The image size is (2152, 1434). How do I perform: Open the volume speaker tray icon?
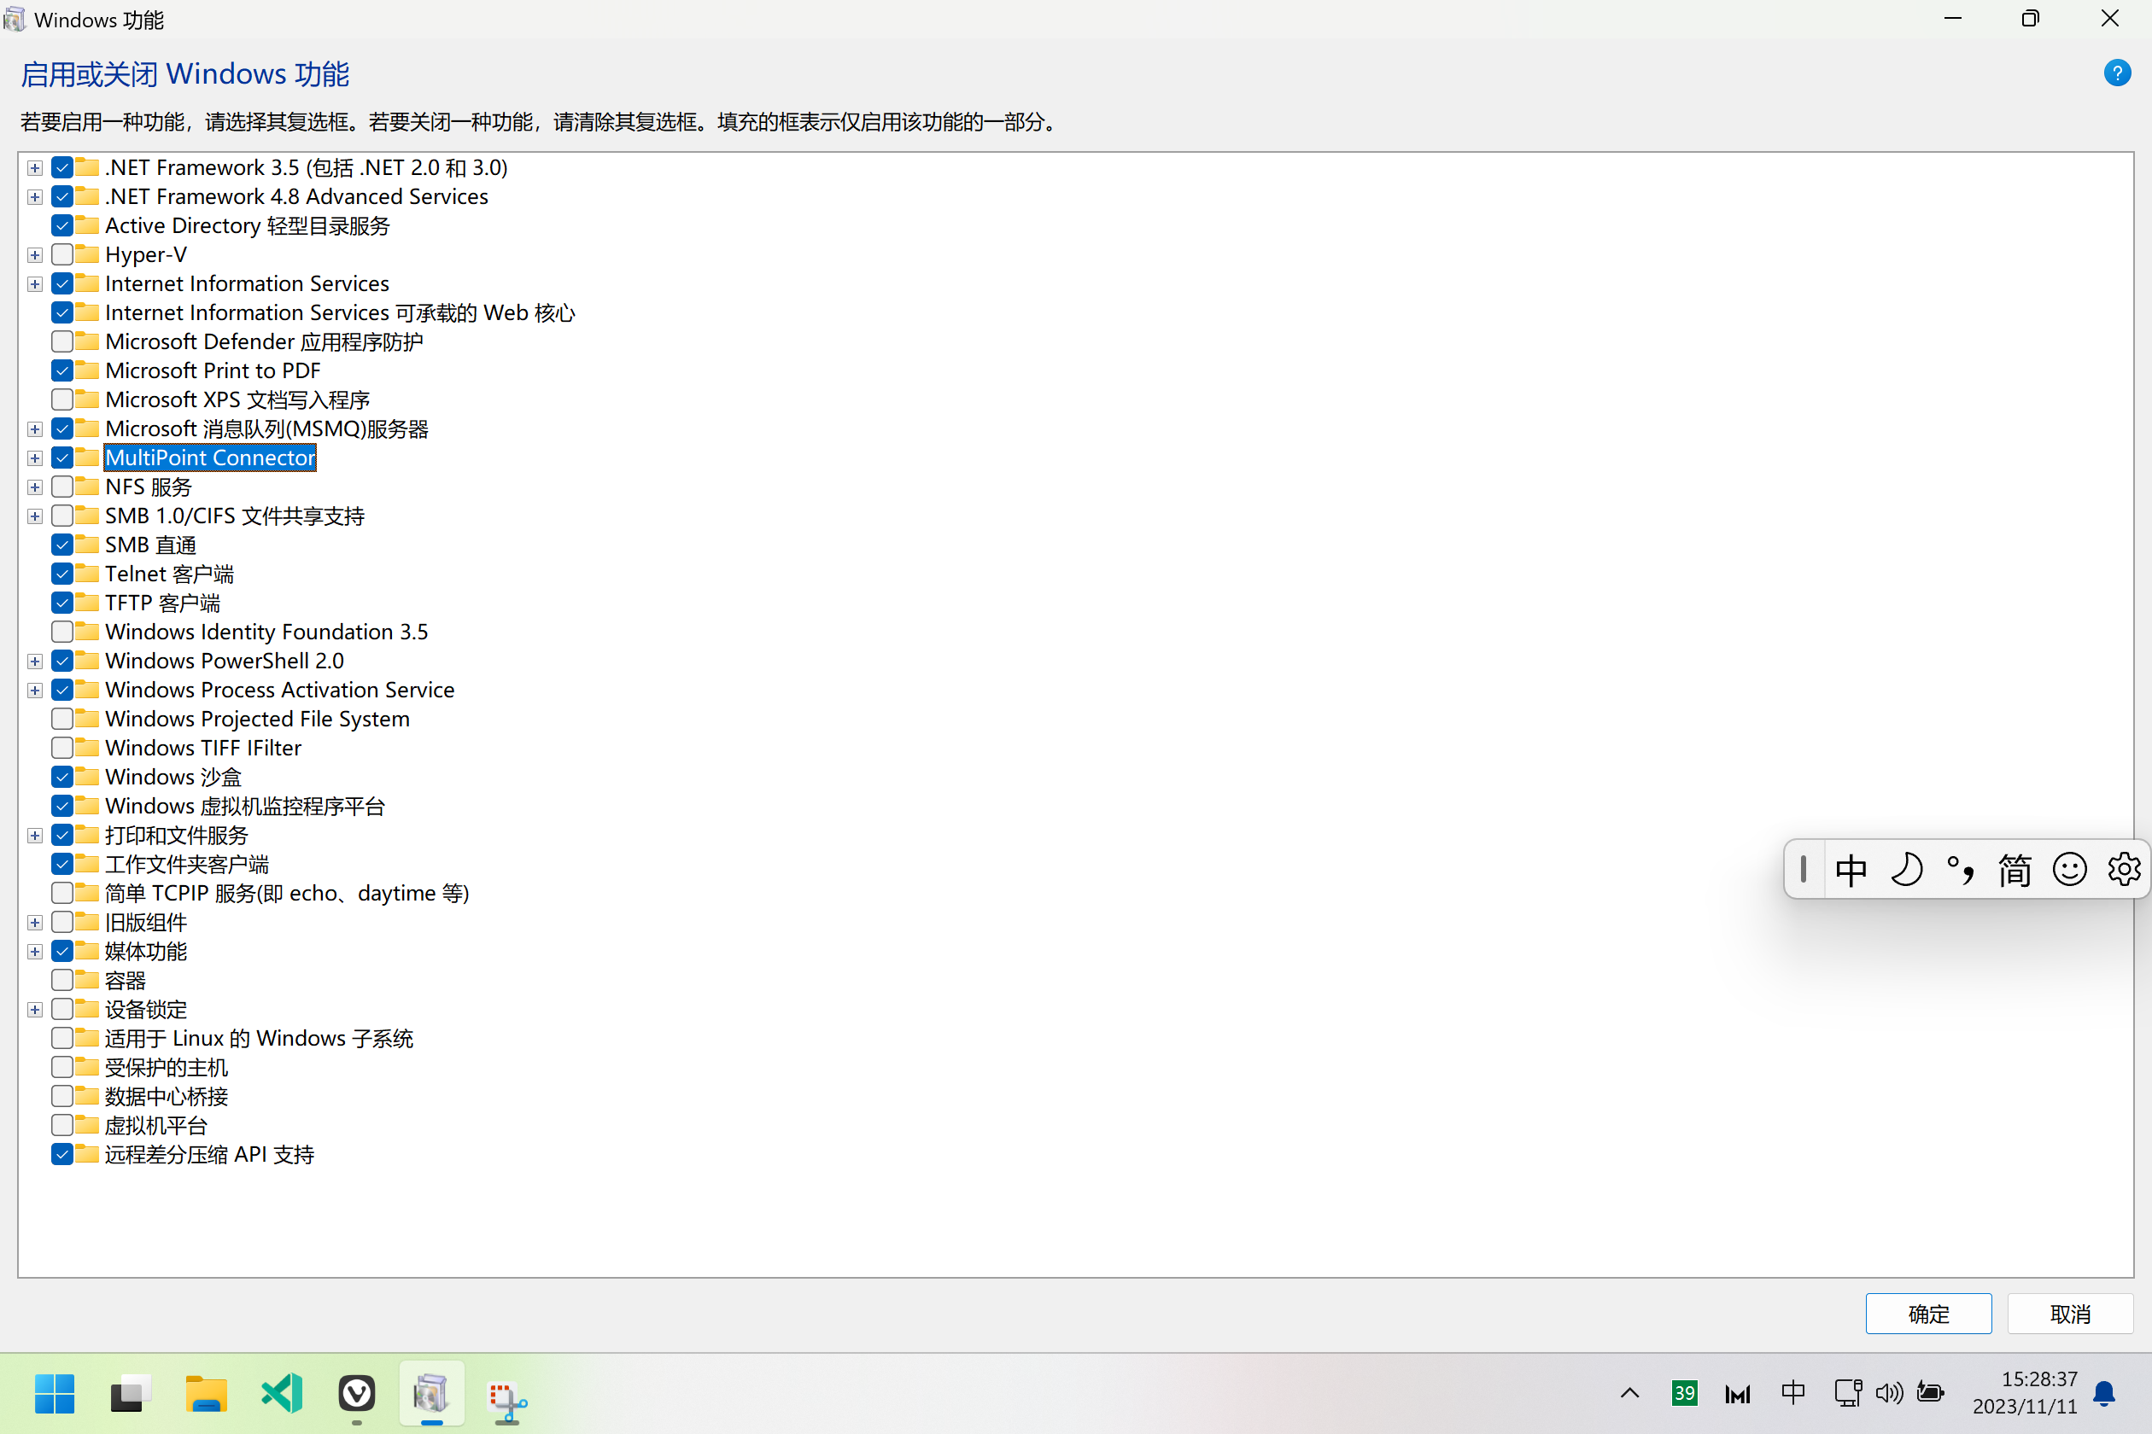1888,1394
